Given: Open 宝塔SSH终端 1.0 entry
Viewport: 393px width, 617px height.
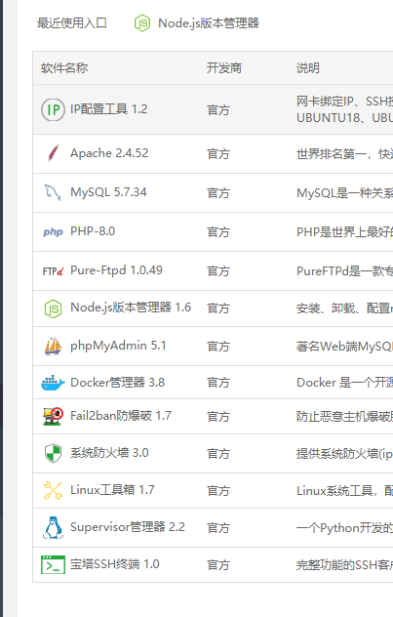Looking at the screenshot, I should pyautogui.click(x=115, y=564).
